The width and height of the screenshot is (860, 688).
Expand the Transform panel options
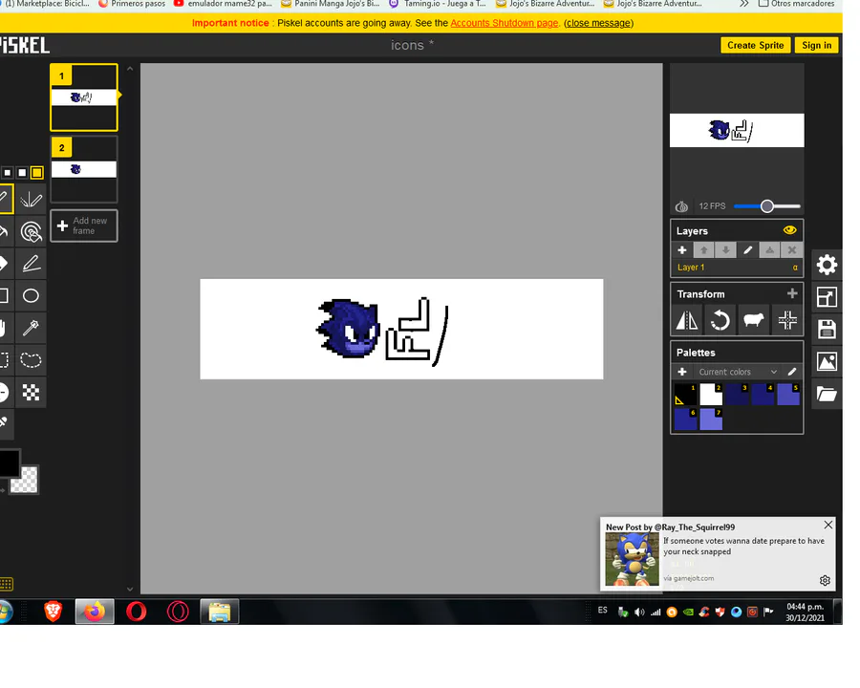click(792, 293)
